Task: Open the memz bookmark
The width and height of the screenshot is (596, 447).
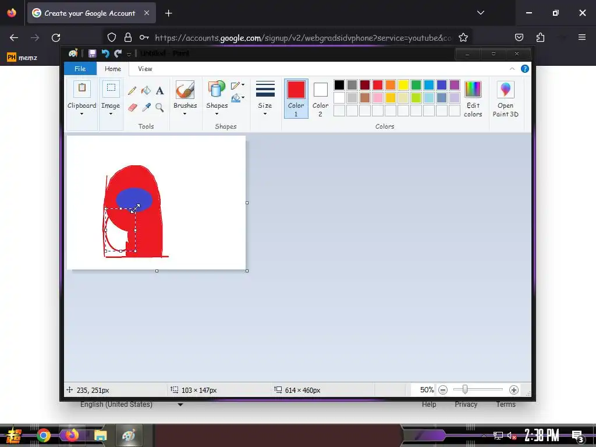Action: coord(22,58)
